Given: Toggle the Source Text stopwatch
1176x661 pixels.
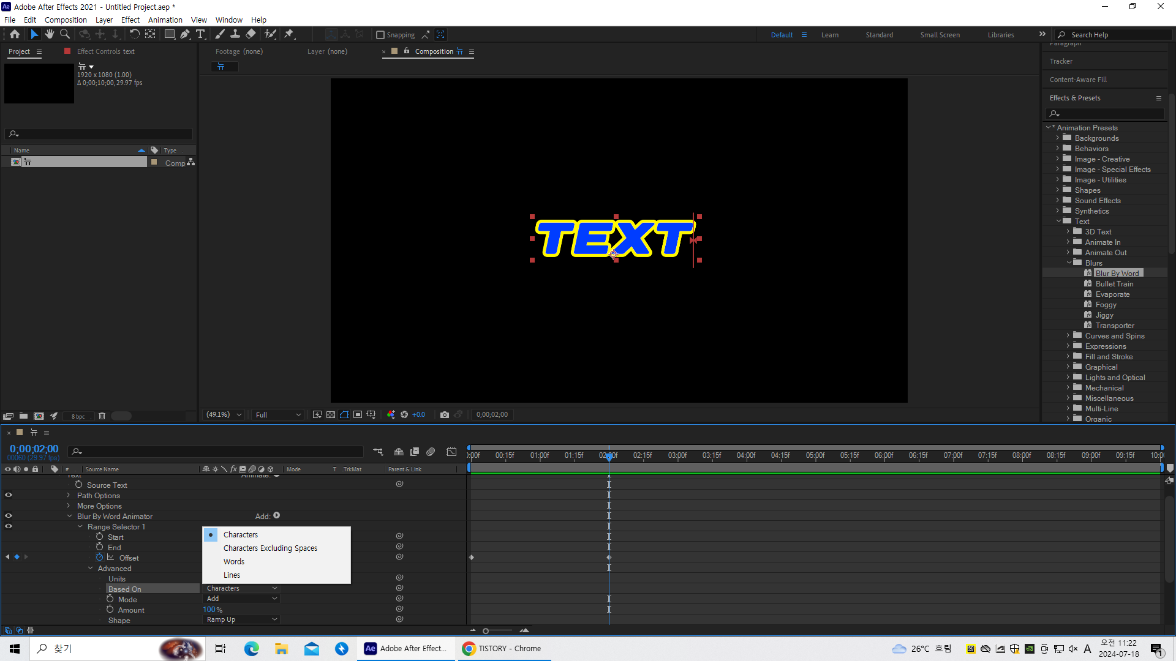Looking at the screenshot, I should [x=79, y=485].
